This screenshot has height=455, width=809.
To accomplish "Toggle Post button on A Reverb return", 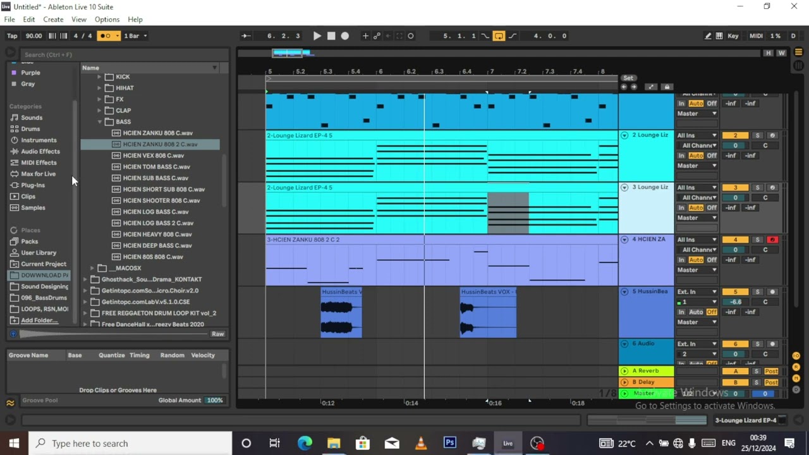I will 771,372.
